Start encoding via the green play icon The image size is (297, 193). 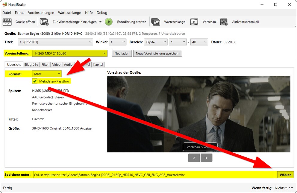coord(109,22)
